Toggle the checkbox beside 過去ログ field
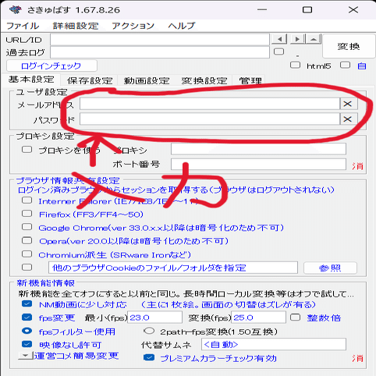Screen dimensions: 376x376 (278, 51)
